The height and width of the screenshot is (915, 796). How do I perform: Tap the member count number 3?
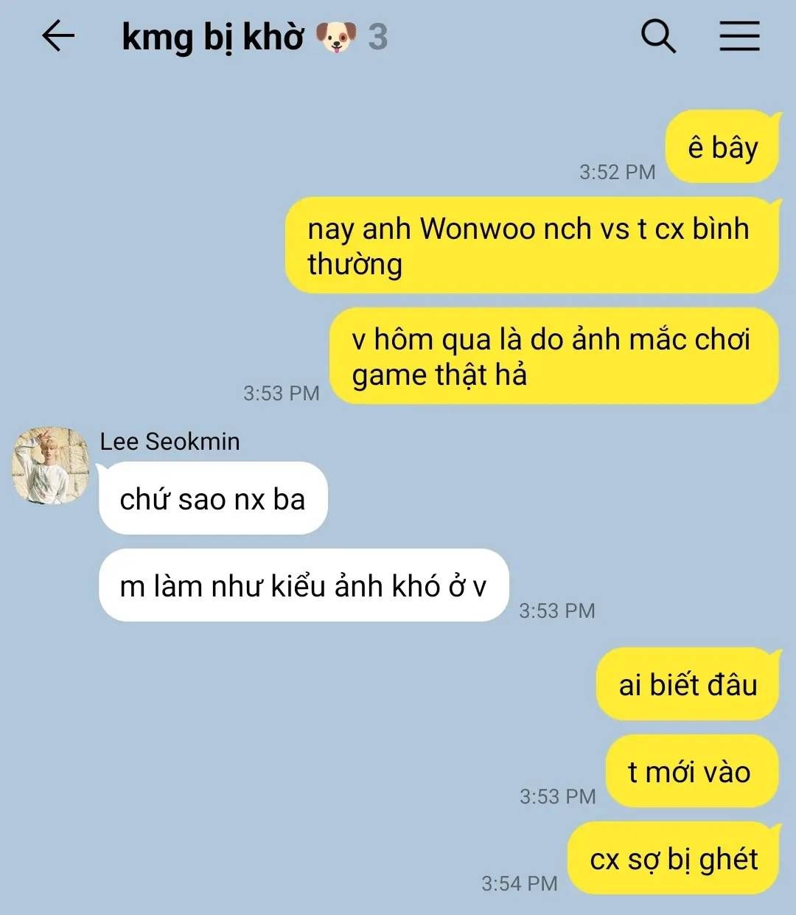(377, 37)
